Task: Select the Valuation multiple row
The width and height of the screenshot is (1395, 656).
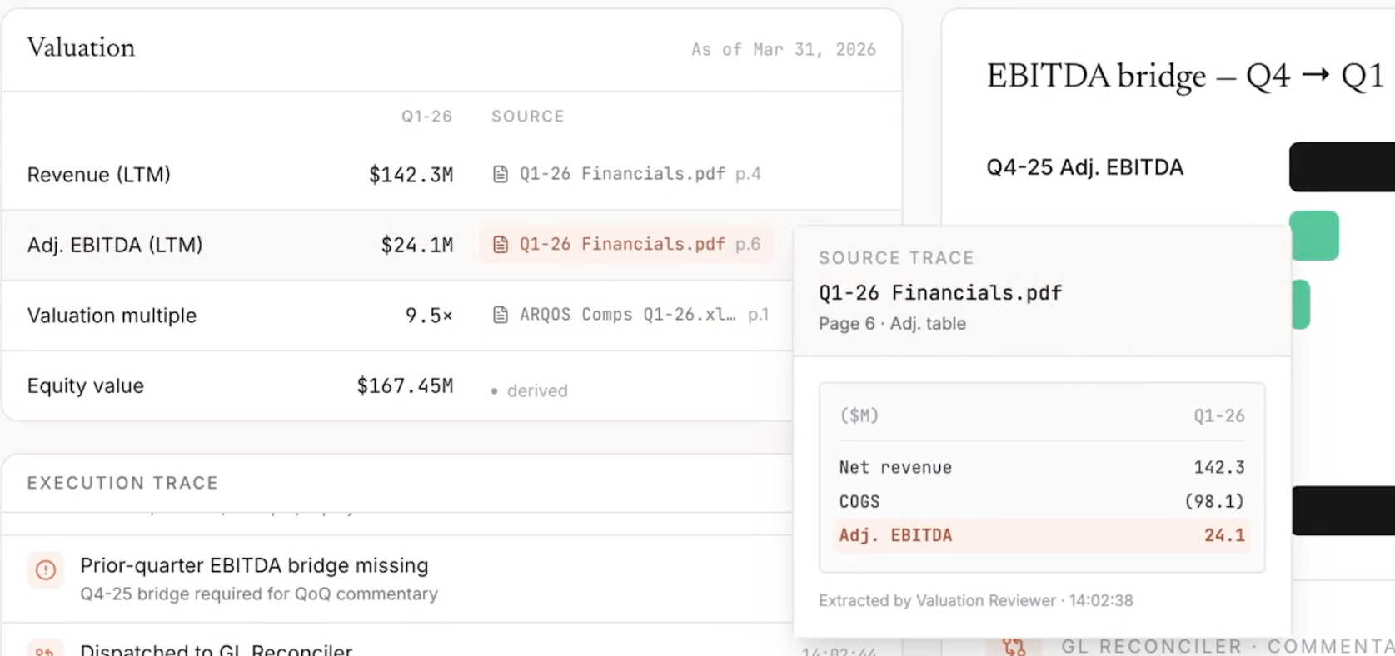Action: pyautogui.click(x=397, y=316)
